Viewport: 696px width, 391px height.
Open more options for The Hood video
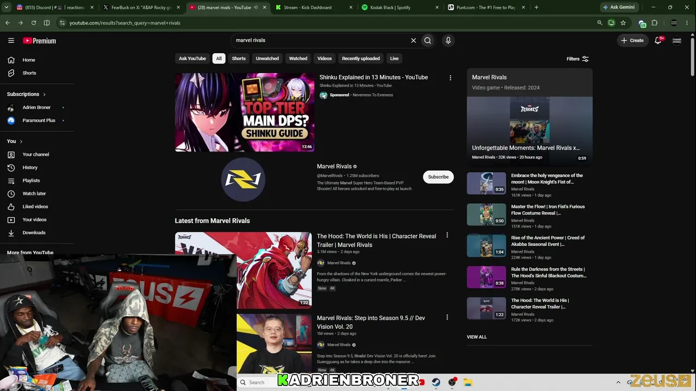(447, 236)
